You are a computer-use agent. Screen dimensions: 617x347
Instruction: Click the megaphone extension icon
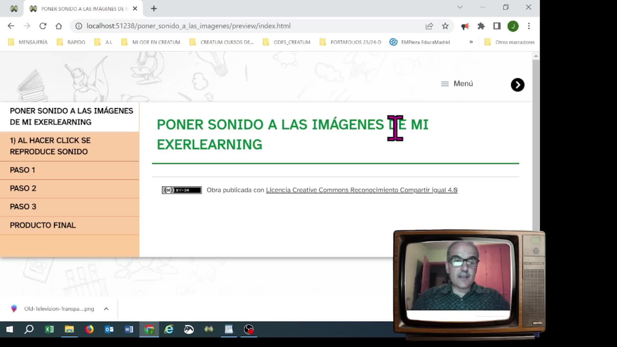pos(465,26)
